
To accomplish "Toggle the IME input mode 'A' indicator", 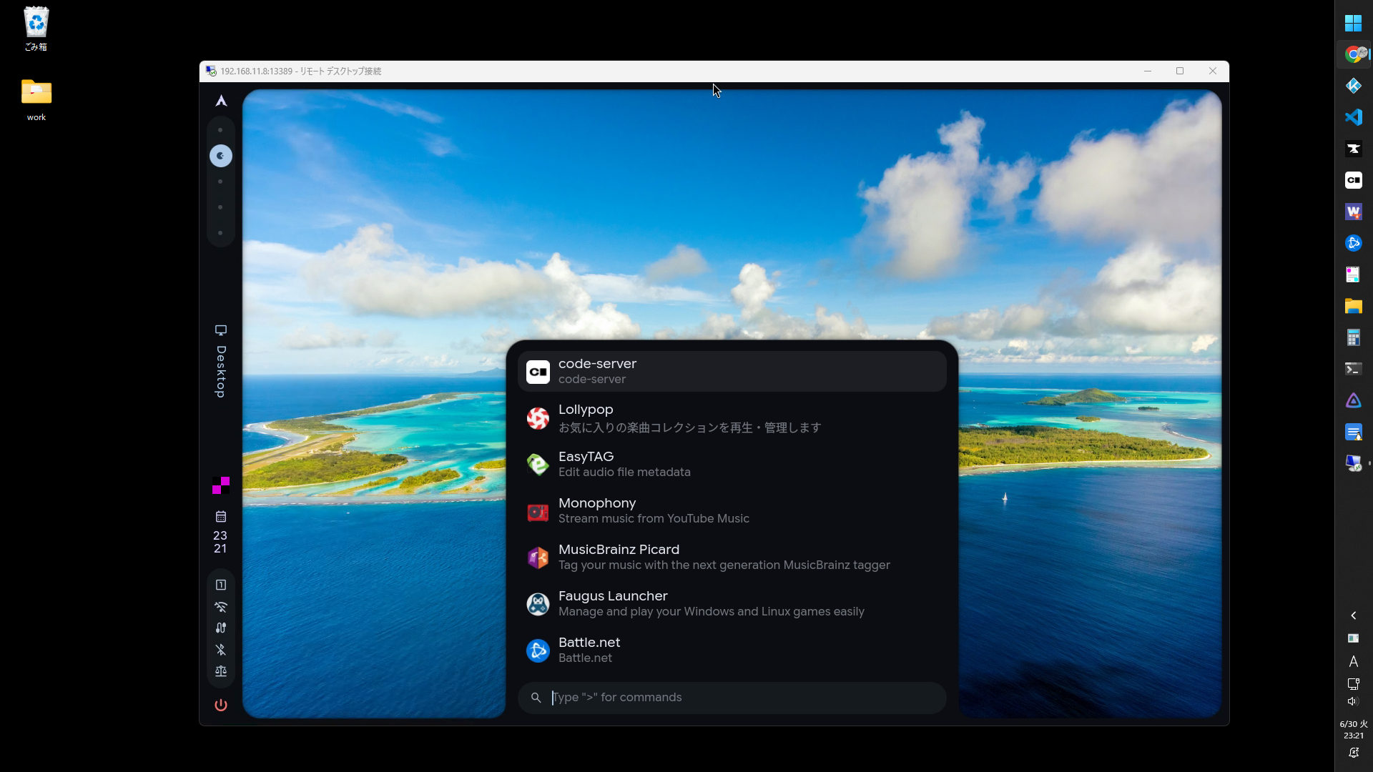I will coord(1353,661).
